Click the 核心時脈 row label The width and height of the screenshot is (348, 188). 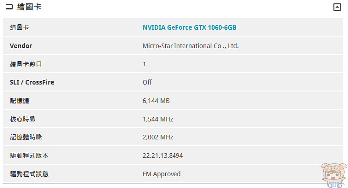(23, 119)
